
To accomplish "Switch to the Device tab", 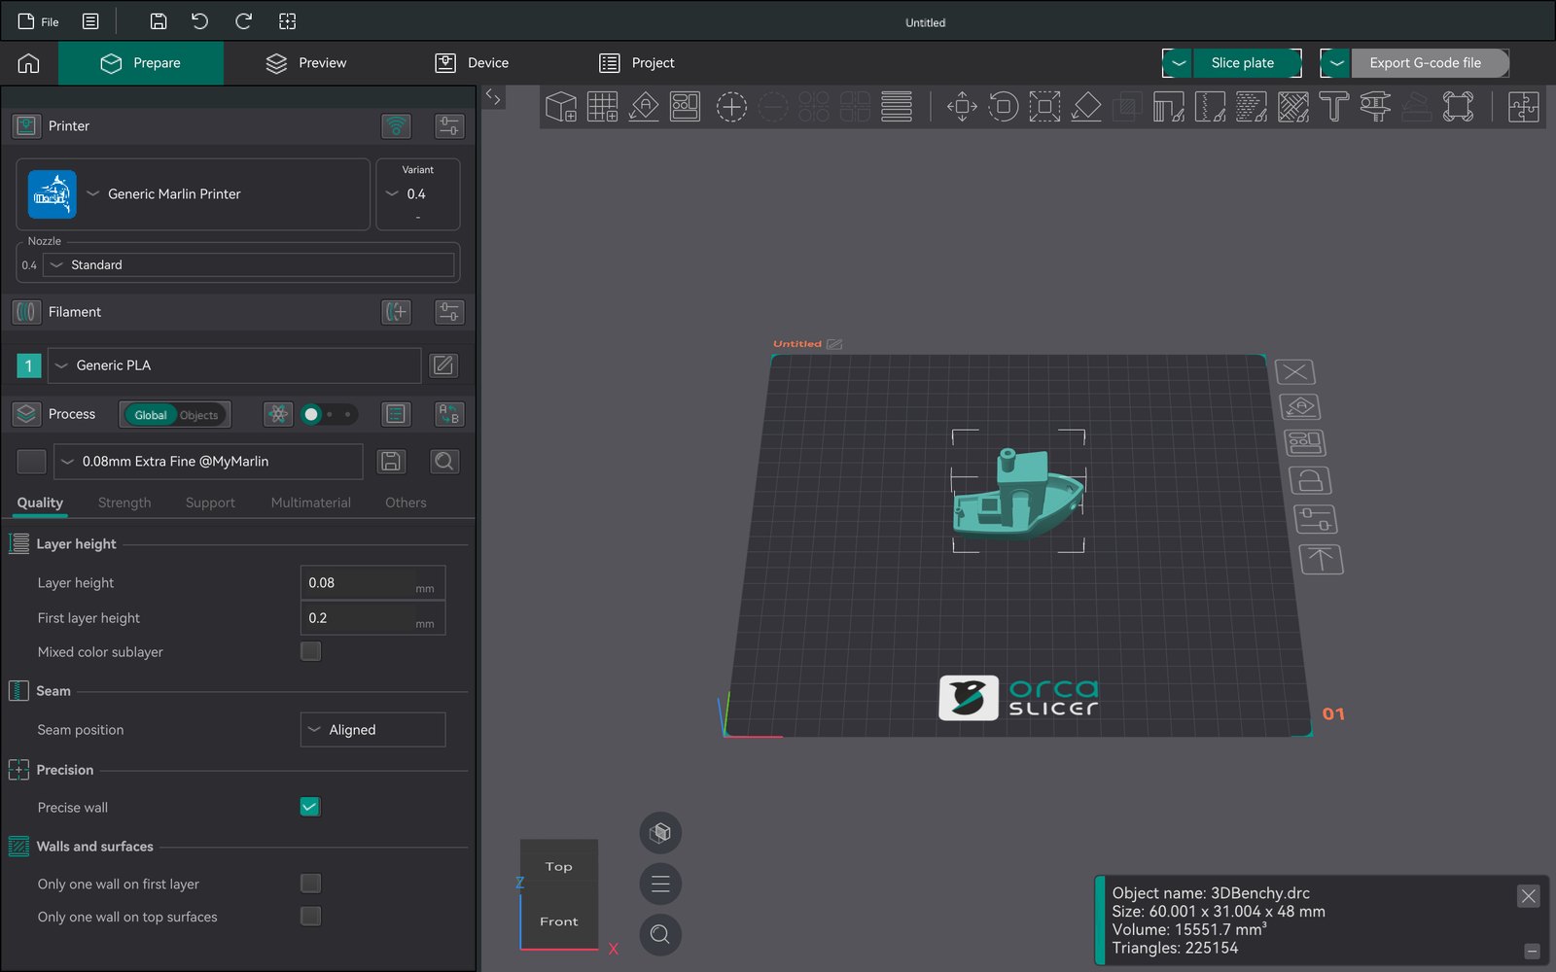I will click(472, 63).
